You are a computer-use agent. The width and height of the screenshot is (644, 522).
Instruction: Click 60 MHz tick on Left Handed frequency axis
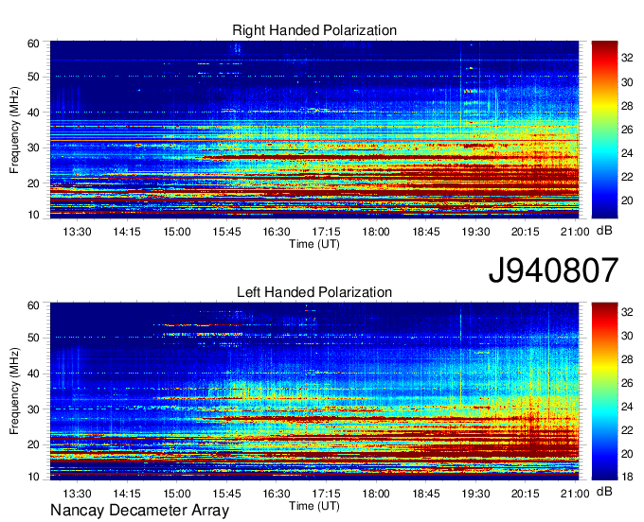click(33, 305)
